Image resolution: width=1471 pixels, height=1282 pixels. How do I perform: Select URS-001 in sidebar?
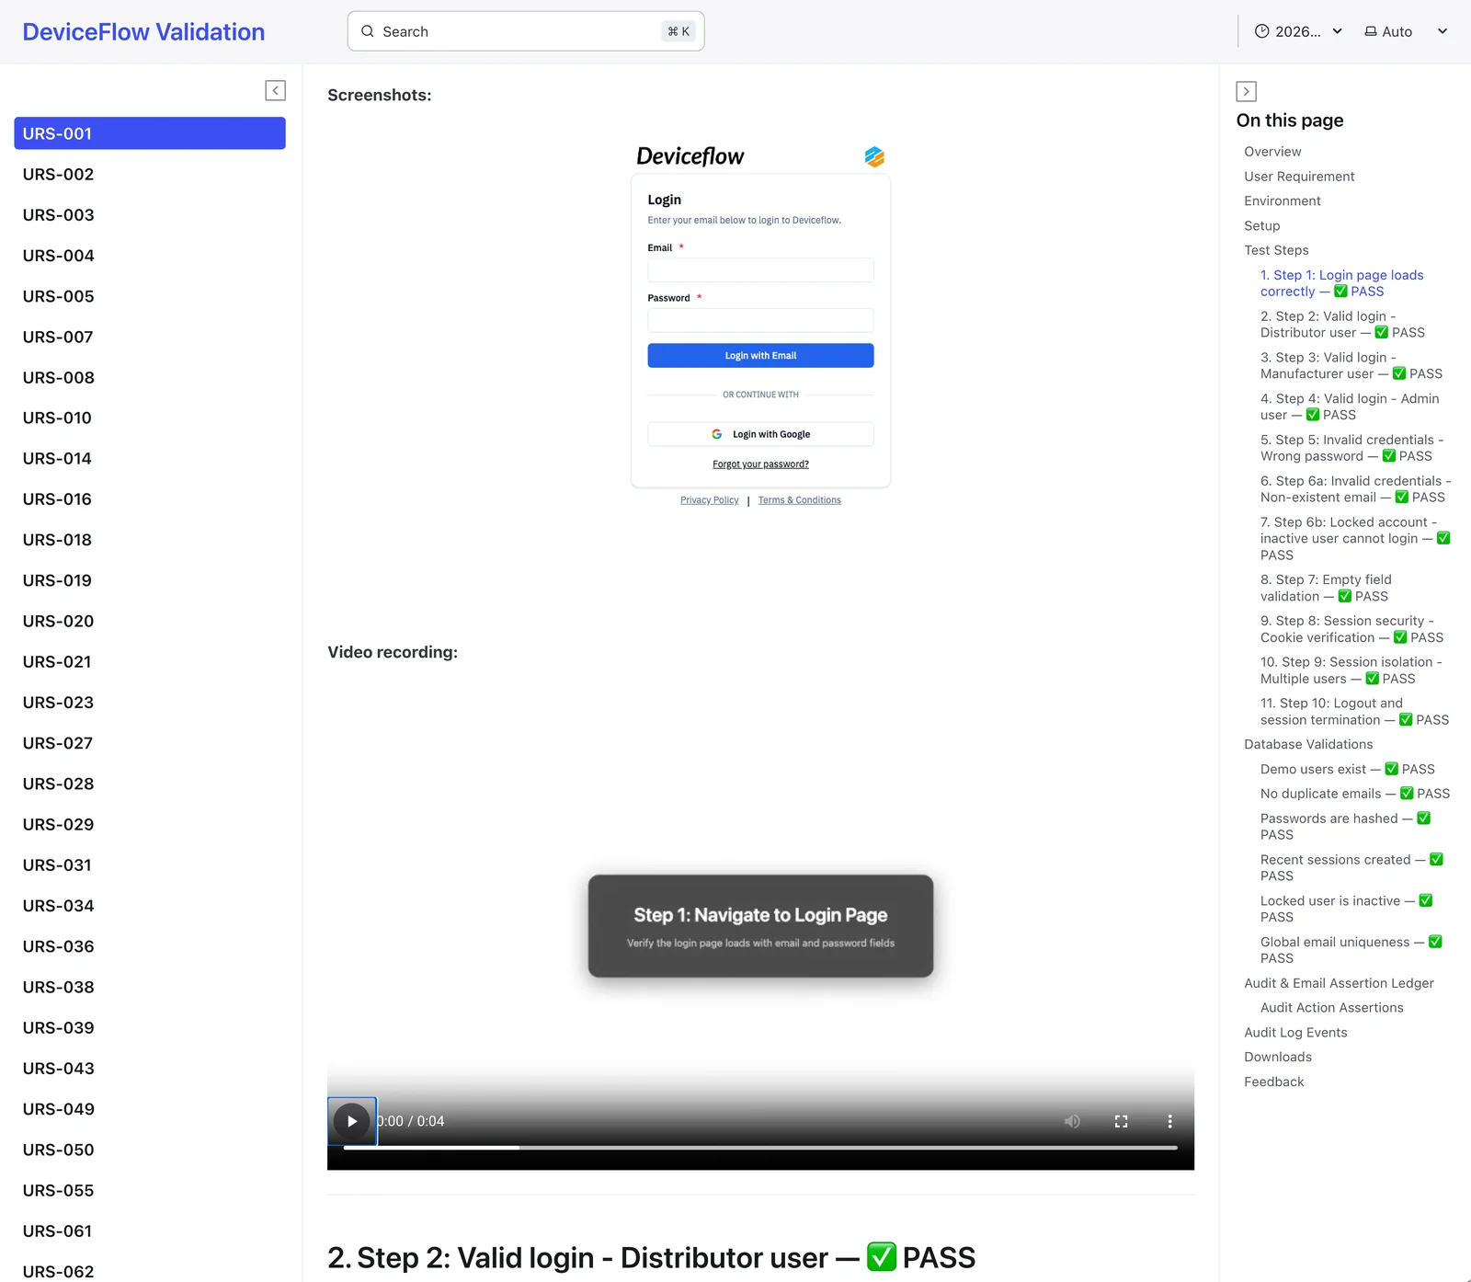pyautogui.click(x=150, y=133)
